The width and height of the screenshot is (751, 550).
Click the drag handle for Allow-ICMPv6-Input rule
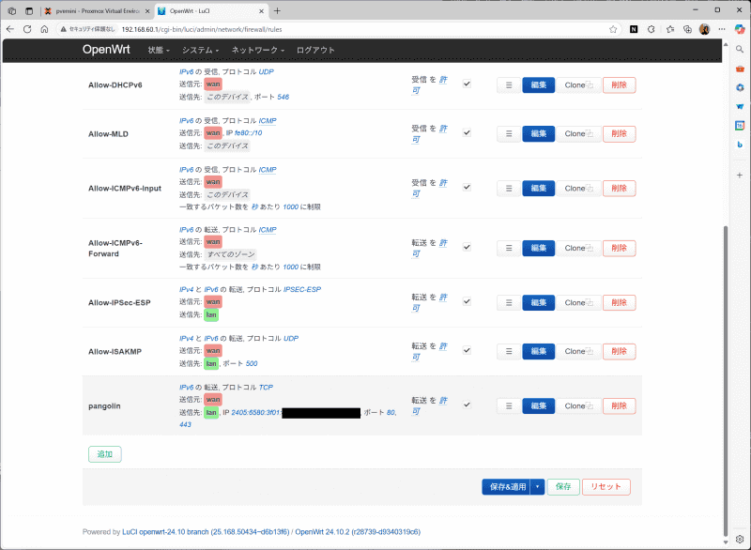tap(509, 189)
